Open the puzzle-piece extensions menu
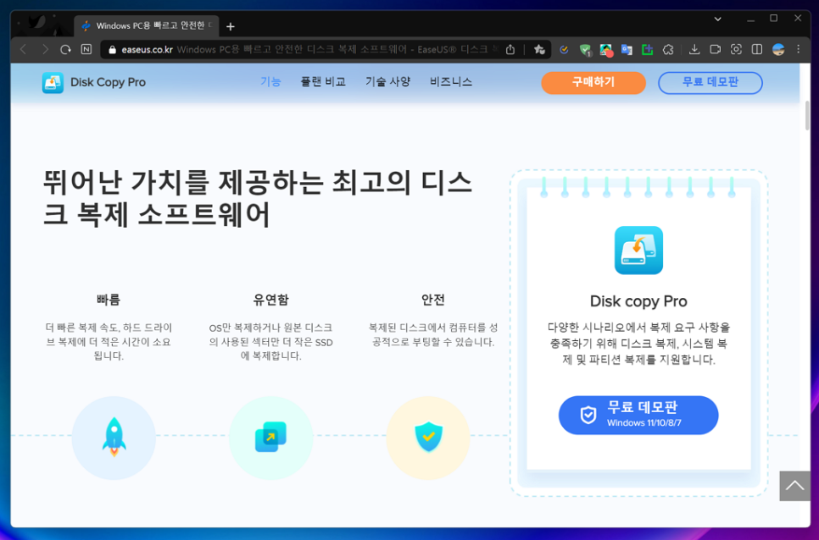 pos(668,50)
